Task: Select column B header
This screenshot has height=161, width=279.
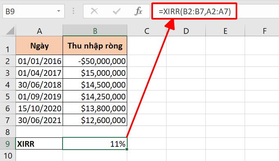Action: [95, 31]
